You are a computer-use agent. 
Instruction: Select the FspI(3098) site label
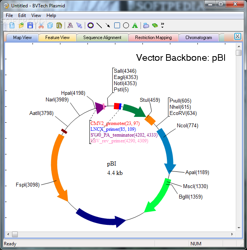[x=27, y=185]
